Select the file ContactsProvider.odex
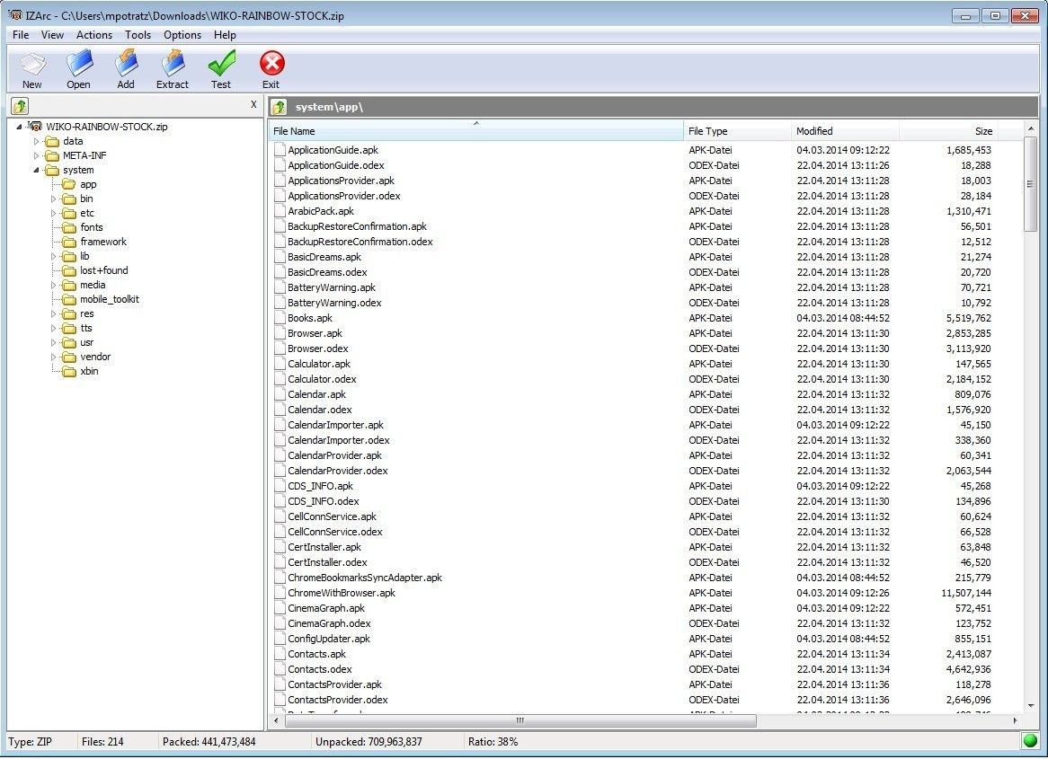The height and width of the screenshot is (759, 1048). [338, 701]
